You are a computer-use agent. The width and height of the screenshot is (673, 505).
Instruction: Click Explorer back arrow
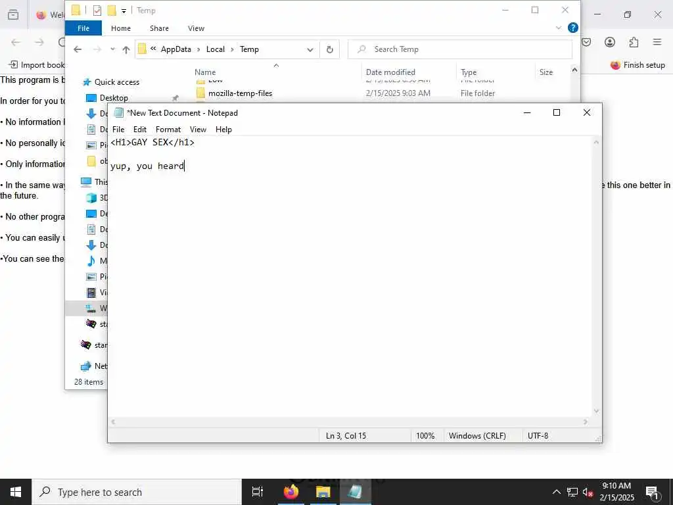pos(78,49)
